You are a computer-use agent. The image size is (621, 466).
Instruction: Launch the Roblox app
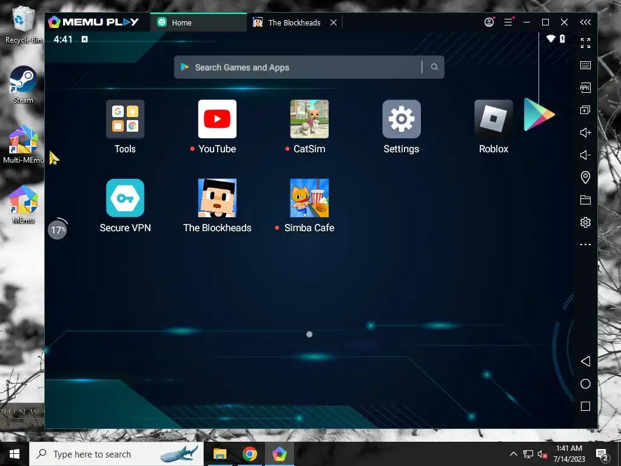tap(494, 119)
